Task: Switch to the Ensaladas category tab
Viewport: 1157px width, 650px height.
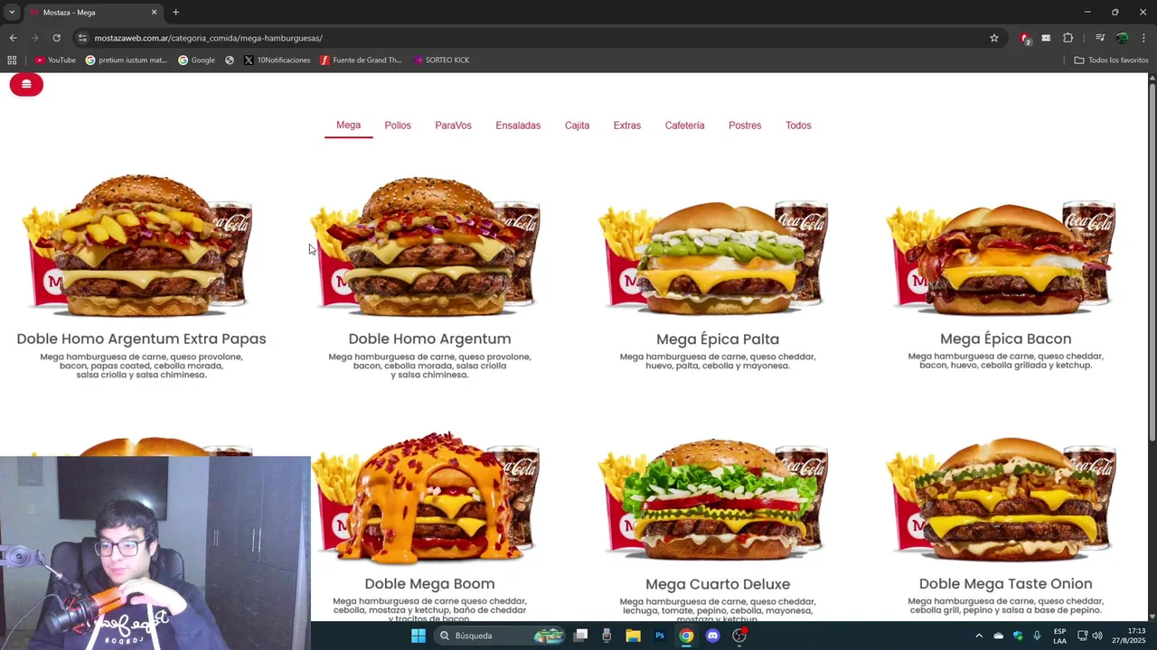Action: tap(518, 125)
